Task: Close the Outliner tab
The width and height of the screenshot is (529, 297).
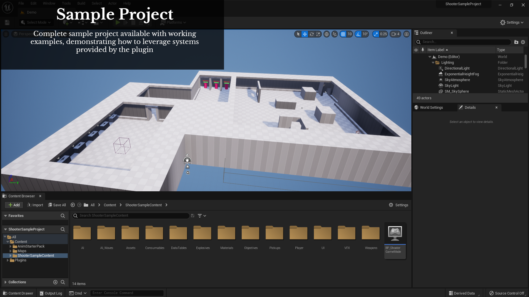Action: (452, 33)
